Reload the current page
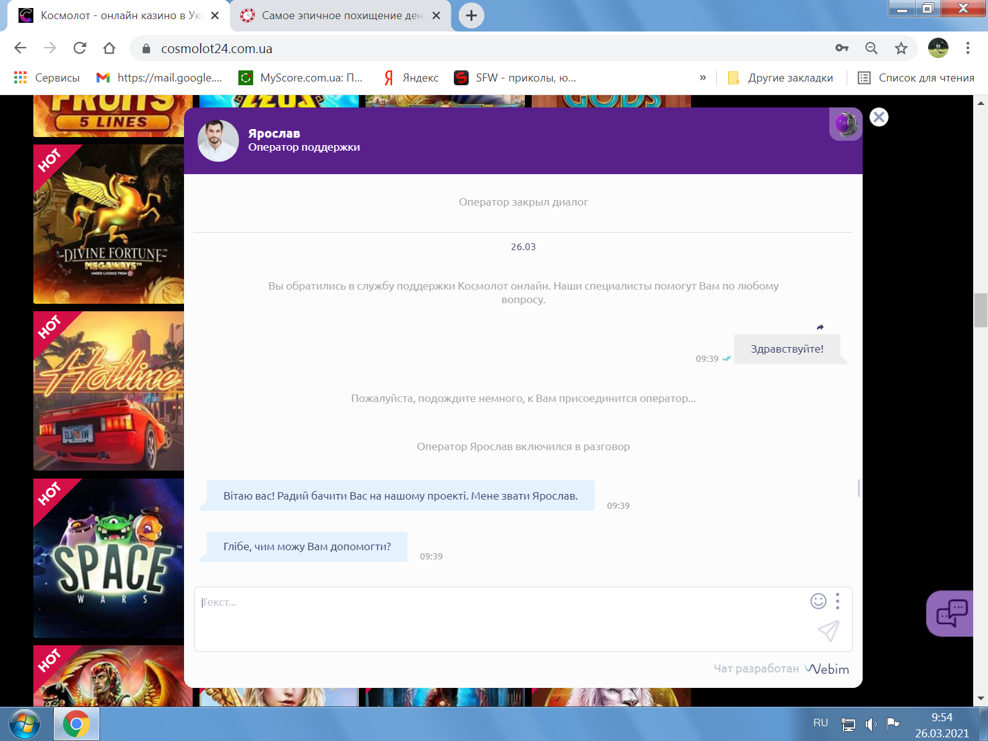Viewport: 988px width, 741px height. click(x=80, y=48)
